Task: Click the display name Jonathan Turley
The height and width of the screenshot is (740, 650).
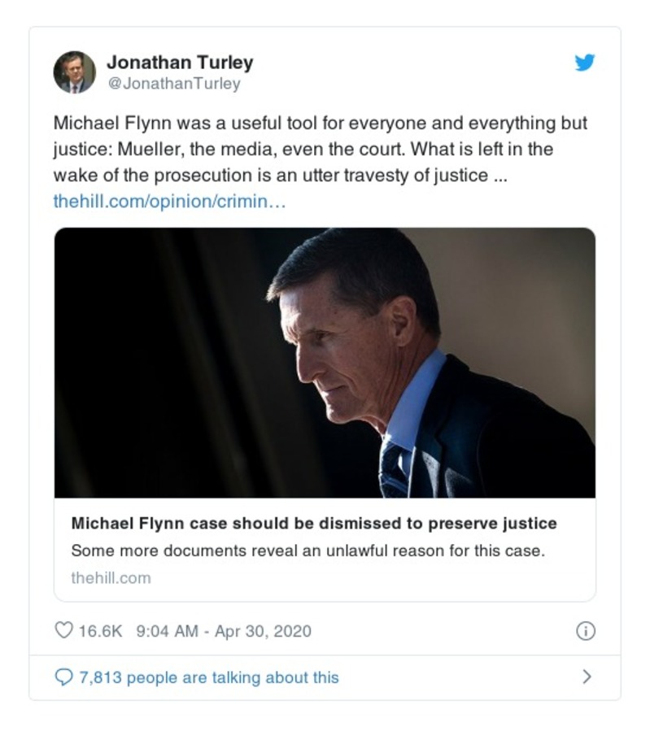Action: [x=180, y=62]
